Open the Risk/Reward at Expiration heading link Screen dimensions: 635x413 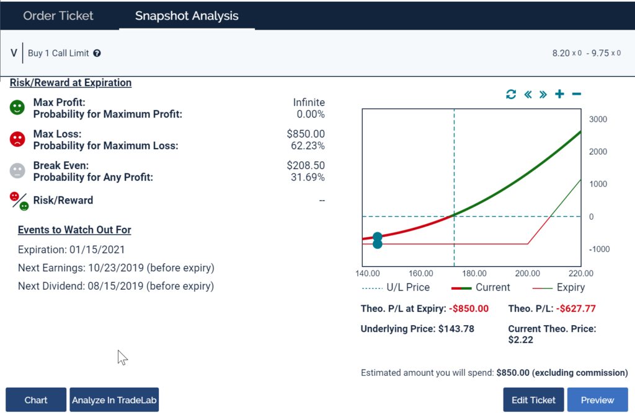[x=71, y=82]
